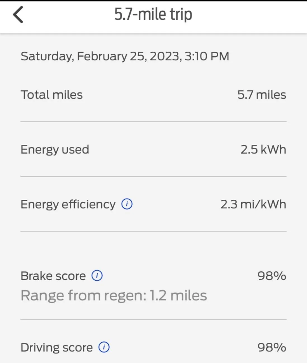
Task: Click the Driving score info icon
Action: pos(104,347)
